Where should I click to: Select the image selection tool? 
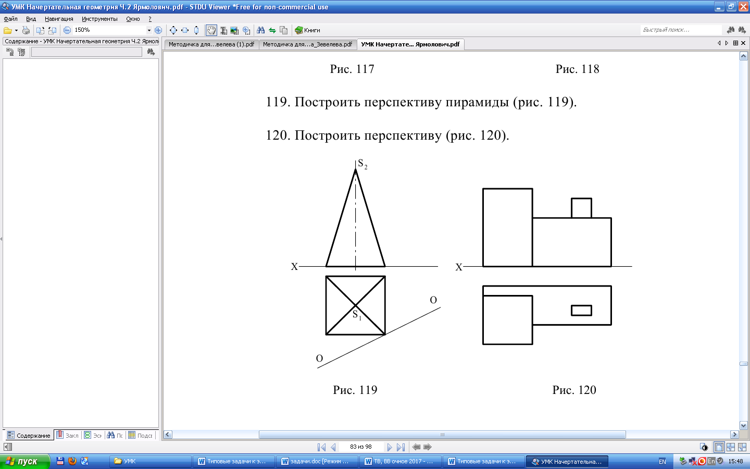click(234, 30)
